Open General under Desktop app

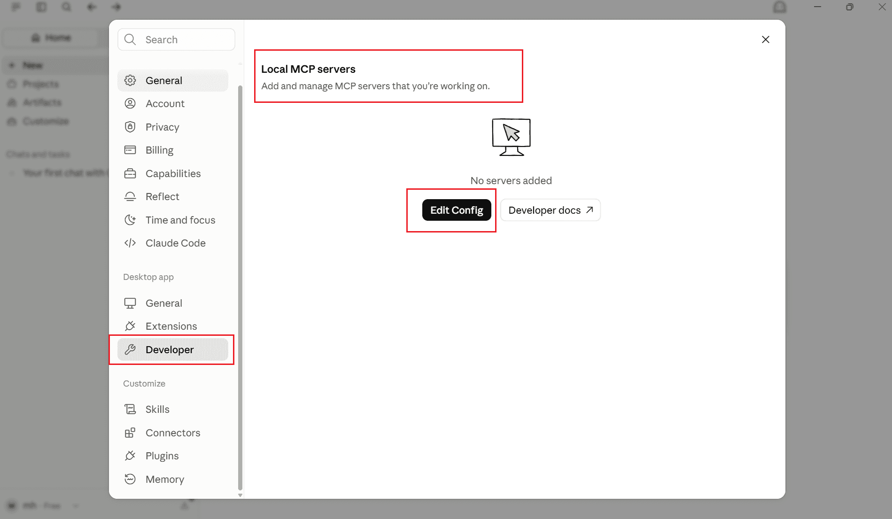click(x=173, y=303)
